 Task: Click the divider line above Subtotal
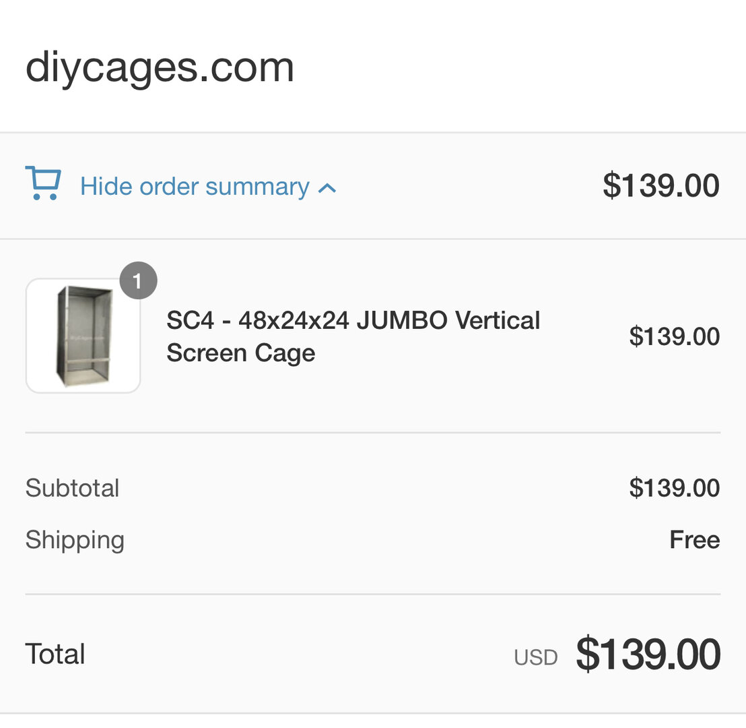(373, 433)
